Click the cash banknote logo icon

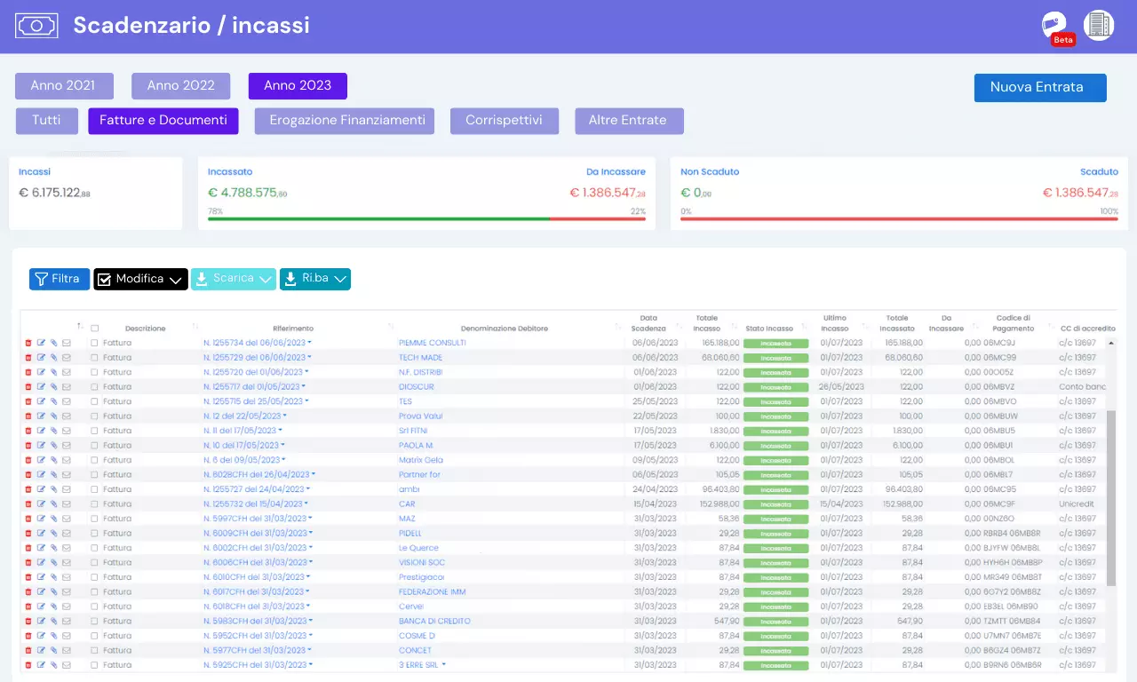pos(36,25)
